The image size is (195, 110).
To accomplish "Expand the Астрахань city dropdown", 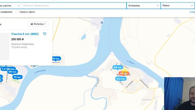I will [x=144, y=5].
